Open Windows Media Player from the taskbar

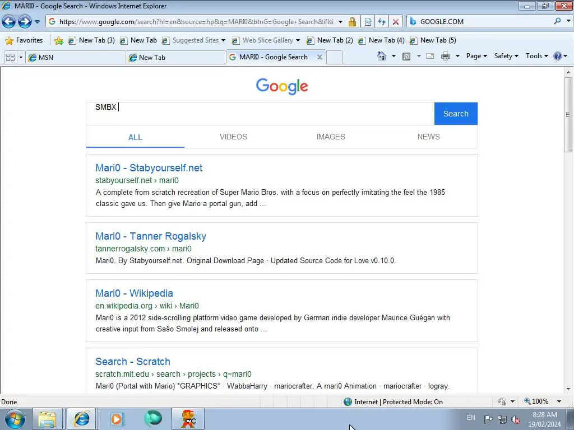click(117, 419)
